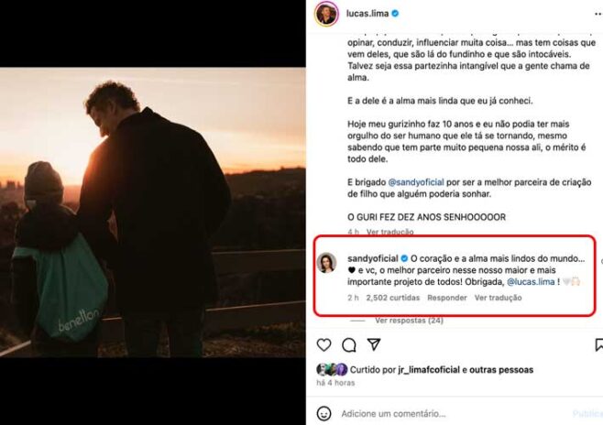This screenshot has width=603, height=425.
Task: Share the post with the paper plane icon
Action: [374, 345]
